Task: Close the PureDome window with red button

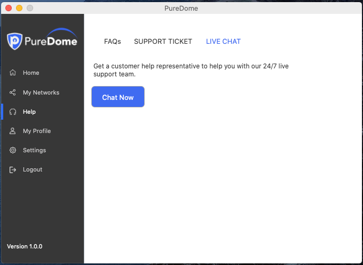Action: (9, 8)
